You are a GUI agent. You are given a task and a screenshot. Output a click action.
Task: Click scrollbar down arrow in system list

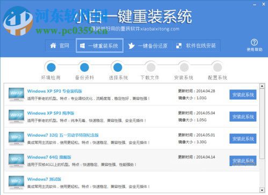262,190
